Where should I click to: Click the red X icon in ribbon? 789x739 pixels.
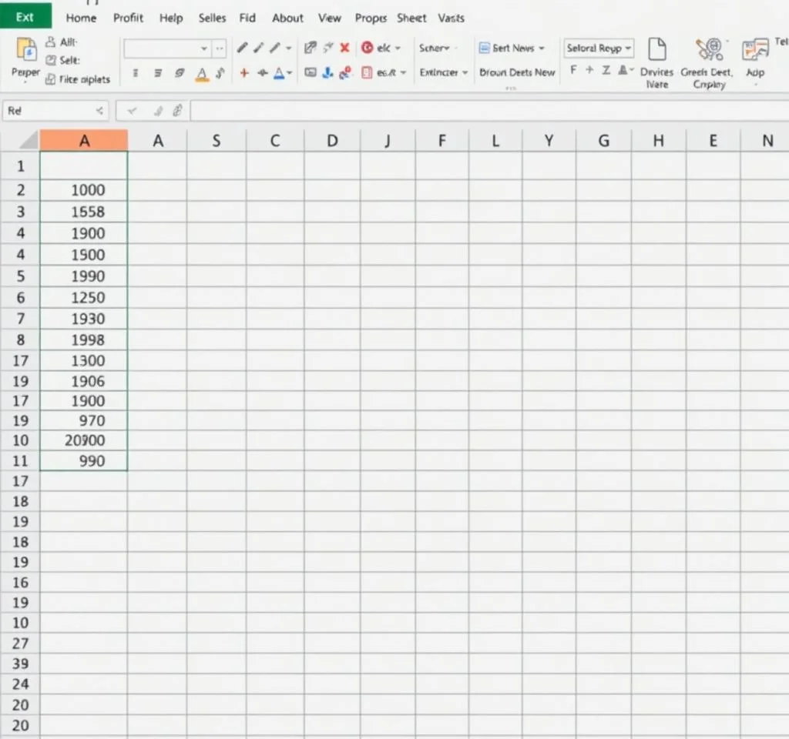(x=344, y=48)
